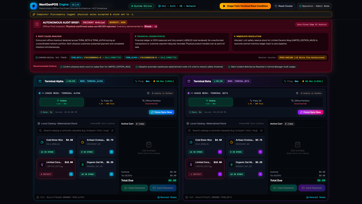Viewport: 362px width, 204px height.
Task: Add Artisan Croissant to Terminal Alpha cart
Action: click(x=111, y=152)
